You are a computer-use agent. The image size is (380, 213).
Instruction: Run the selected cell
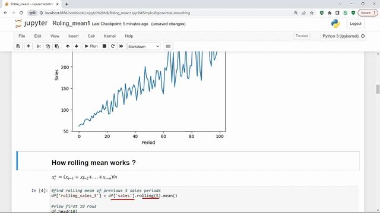[91, 46]
